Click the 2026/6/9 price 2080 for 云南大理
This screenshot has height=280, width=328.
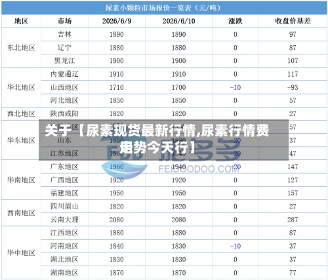coord(117,220)
